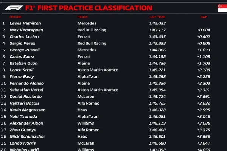The width and height of the screenshot is (227, 151).
Task: Choose Sebastian Vettel's gap +2.321
Action: click(x=204, y=90)
